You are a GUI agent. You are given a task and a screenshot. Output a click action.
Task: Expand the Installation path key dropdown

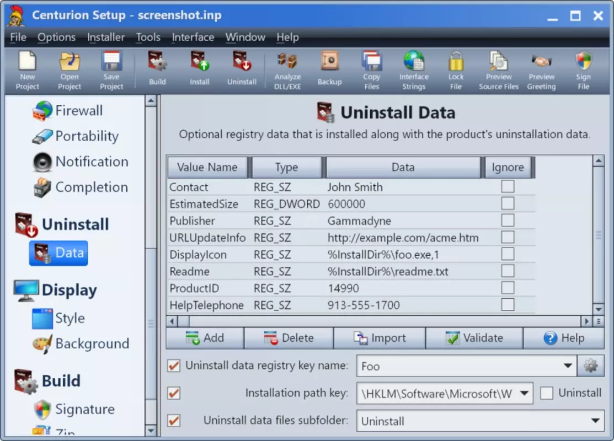click(524, 393)
